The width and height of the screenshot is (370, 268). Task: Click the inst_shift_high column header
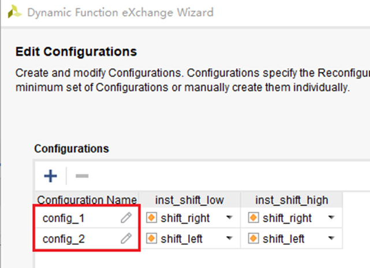(291, 200)
